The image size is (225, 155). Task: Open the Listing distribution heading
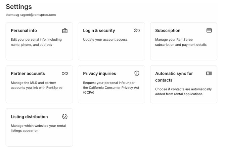tap(29, 117)
